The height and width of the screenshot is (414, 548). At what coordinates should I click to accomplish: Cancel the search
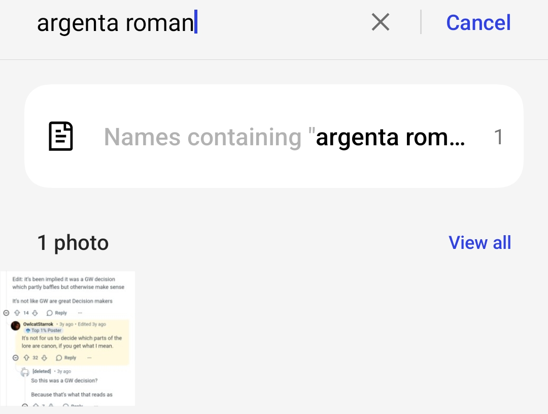point(478,23)
